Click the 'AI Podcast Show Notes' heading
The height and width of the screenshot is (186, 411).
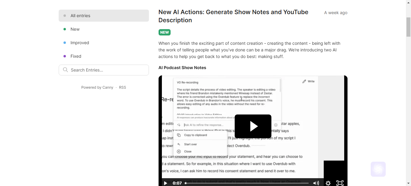coord(182,68)
